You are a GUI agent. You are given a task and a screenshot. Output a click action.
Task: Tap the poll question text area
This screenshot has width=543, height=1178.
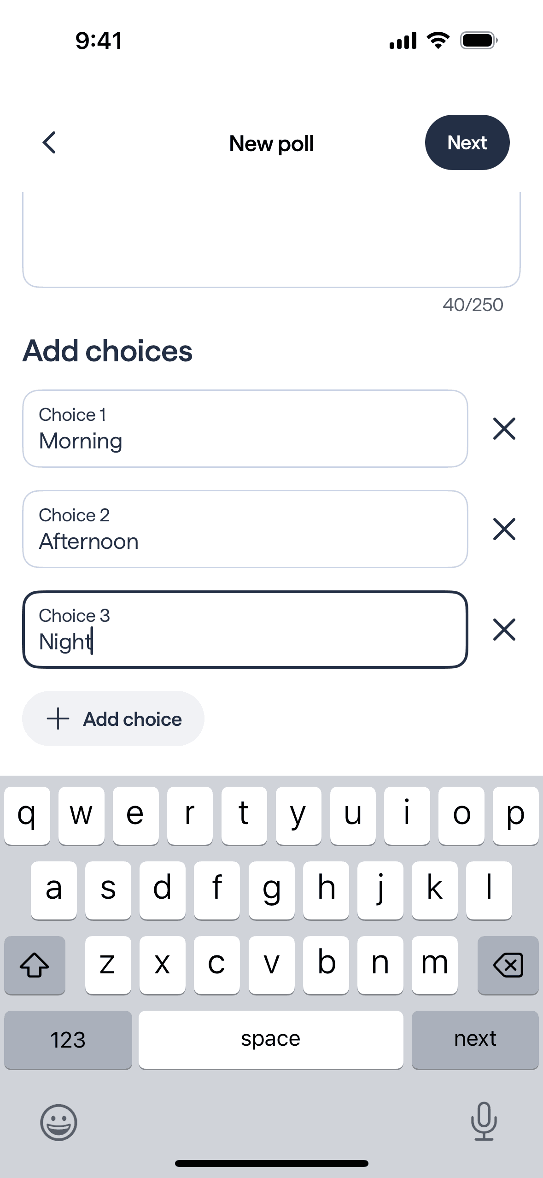[x=271, y=240]
